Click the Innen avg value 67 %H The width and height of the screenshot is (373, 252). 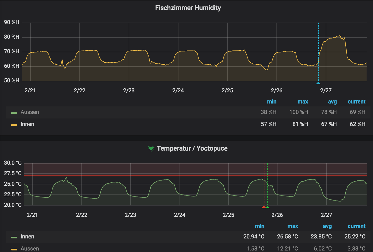329,124
